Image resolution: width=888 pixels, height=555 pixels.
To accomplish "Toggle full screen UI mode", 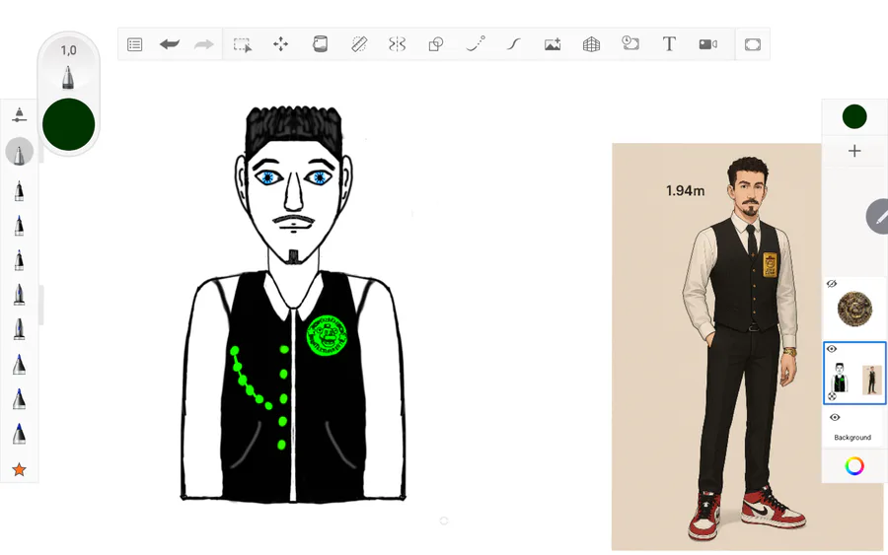I will pos(753,44).
